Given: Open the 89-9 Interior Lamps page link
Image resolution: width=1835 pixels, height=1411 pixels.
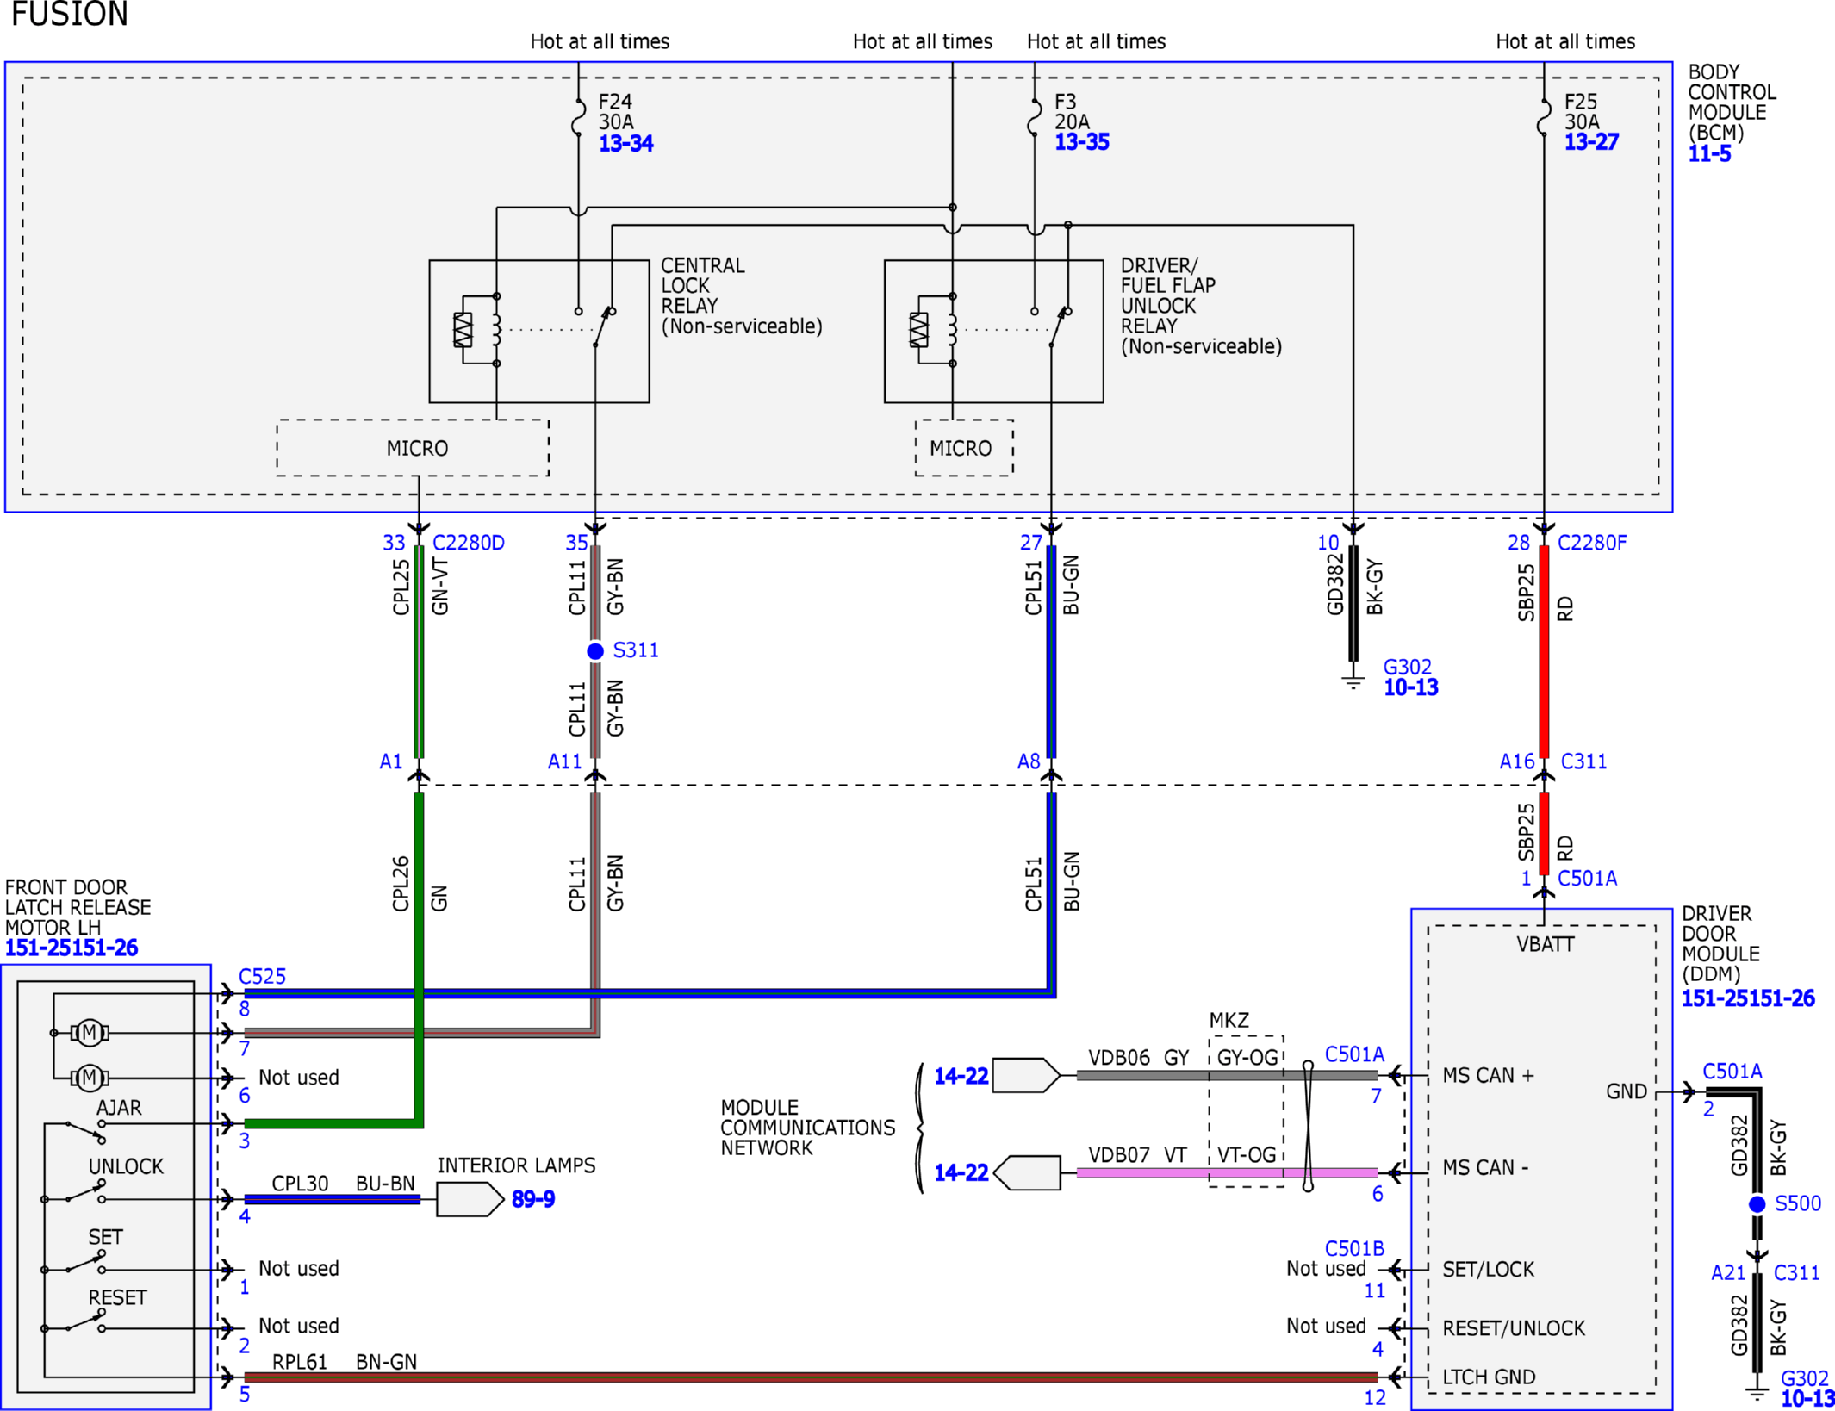Looking at the screenshot, I should pyautogui.click(x=533, y=1199).
